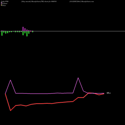Click the tallest magenta volume bar
Viewport: 125px width, 125px height.
(x=23, y=29)
